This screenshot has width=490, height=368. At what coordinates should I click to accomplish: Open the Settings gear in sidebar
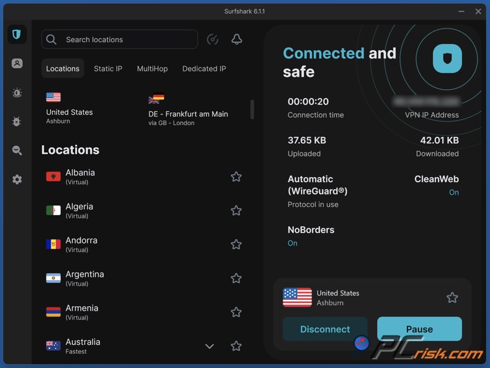click(17, 180)
